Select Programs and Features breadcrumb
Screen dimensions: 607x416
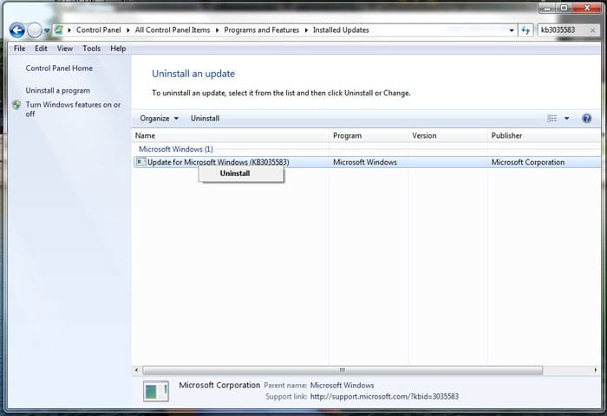261,29
